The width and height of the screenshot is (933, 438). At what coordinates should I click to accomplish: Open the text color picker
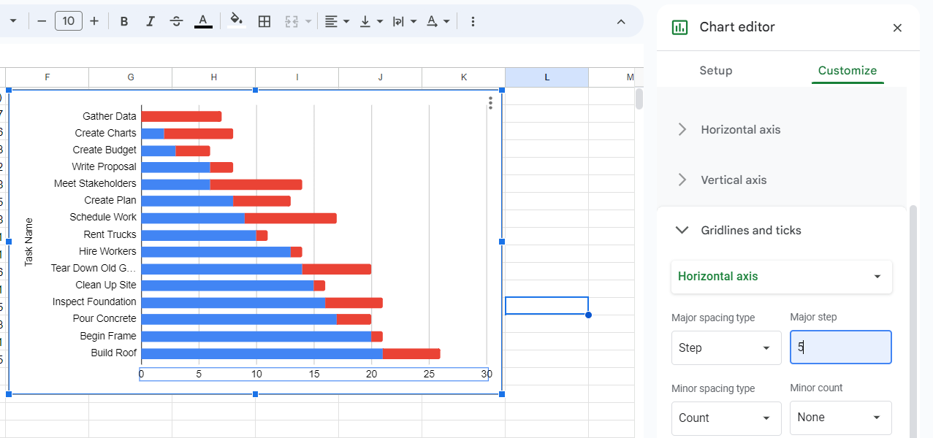tap(203, 21)
